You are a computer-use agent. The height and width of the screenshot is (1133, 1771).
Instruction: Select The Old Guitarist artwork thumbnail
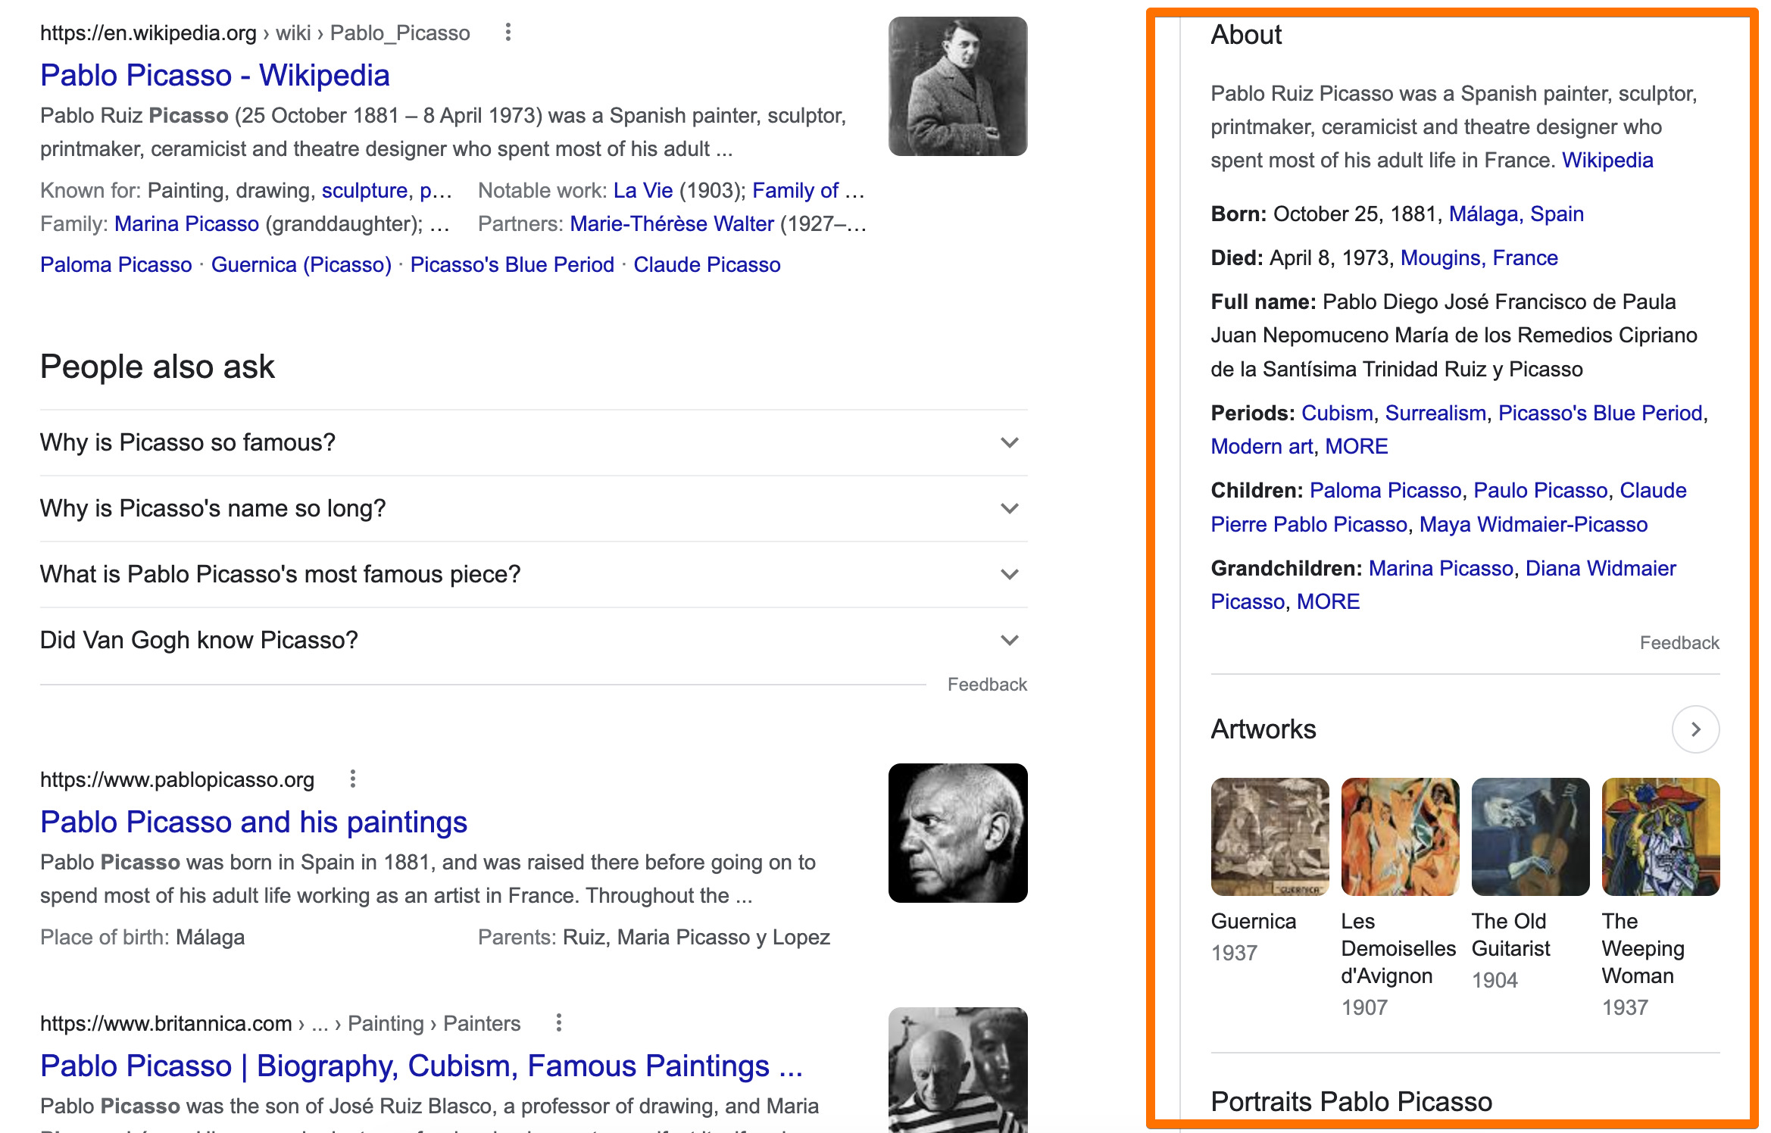pos(1531,836)
